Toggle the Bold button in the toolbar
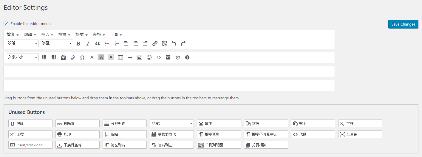The width and height of the screenshot is (422, 157). [x=78, y=43]
